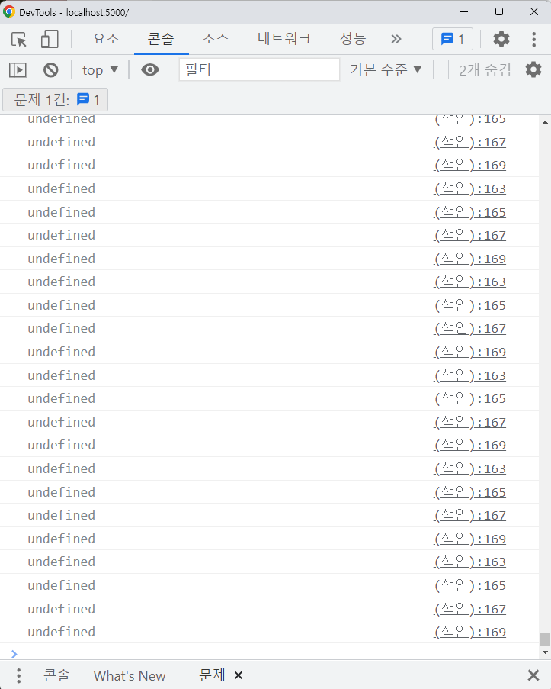Click the Chrome icon in title bar
The image size is (551, 689).
click(x=8, y=12)
